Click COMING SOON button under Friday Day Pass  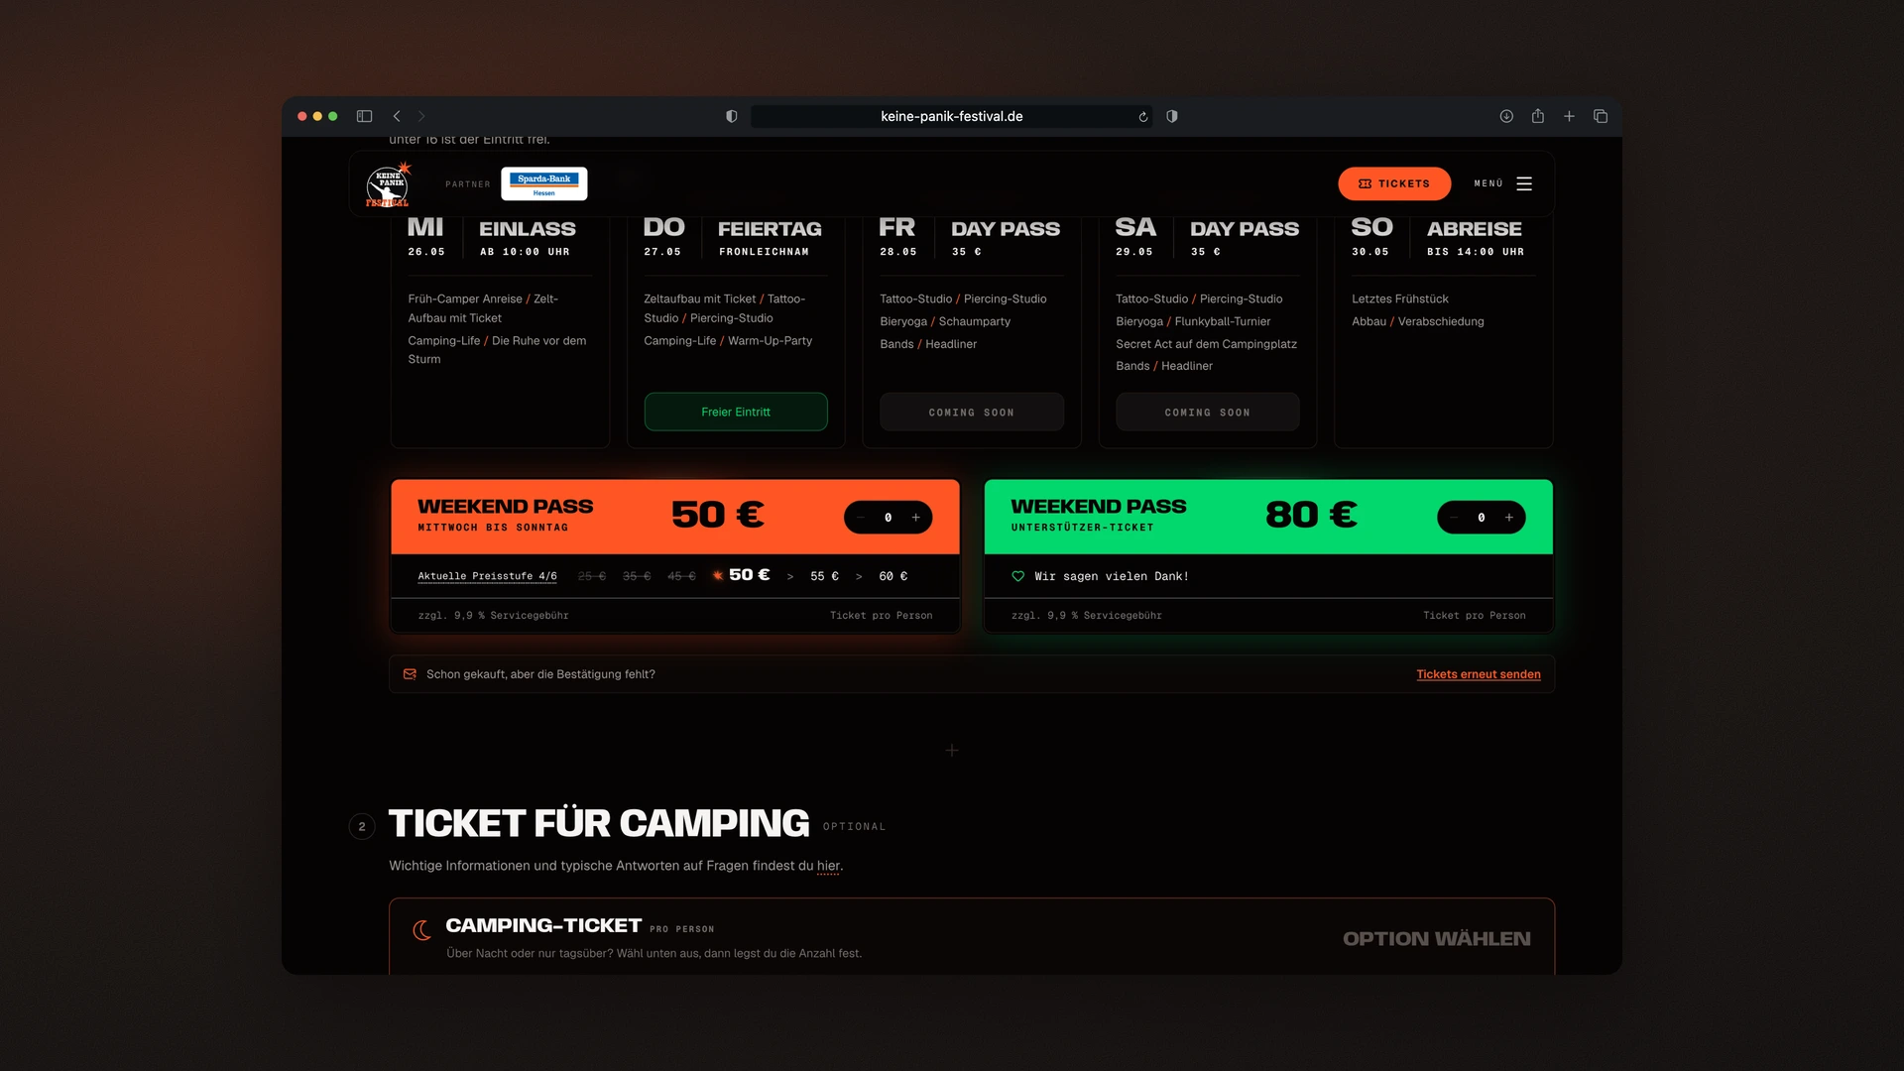pos(972,412)
